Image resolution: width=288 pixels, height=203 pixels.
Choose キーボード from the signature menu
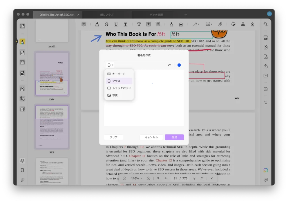pyautogui.click(x=119, y=74)
